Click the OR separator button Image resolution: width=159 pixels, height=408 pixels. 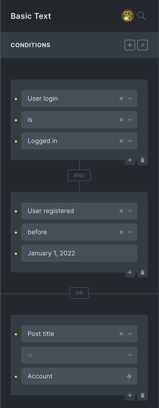[x=79, y=293]
